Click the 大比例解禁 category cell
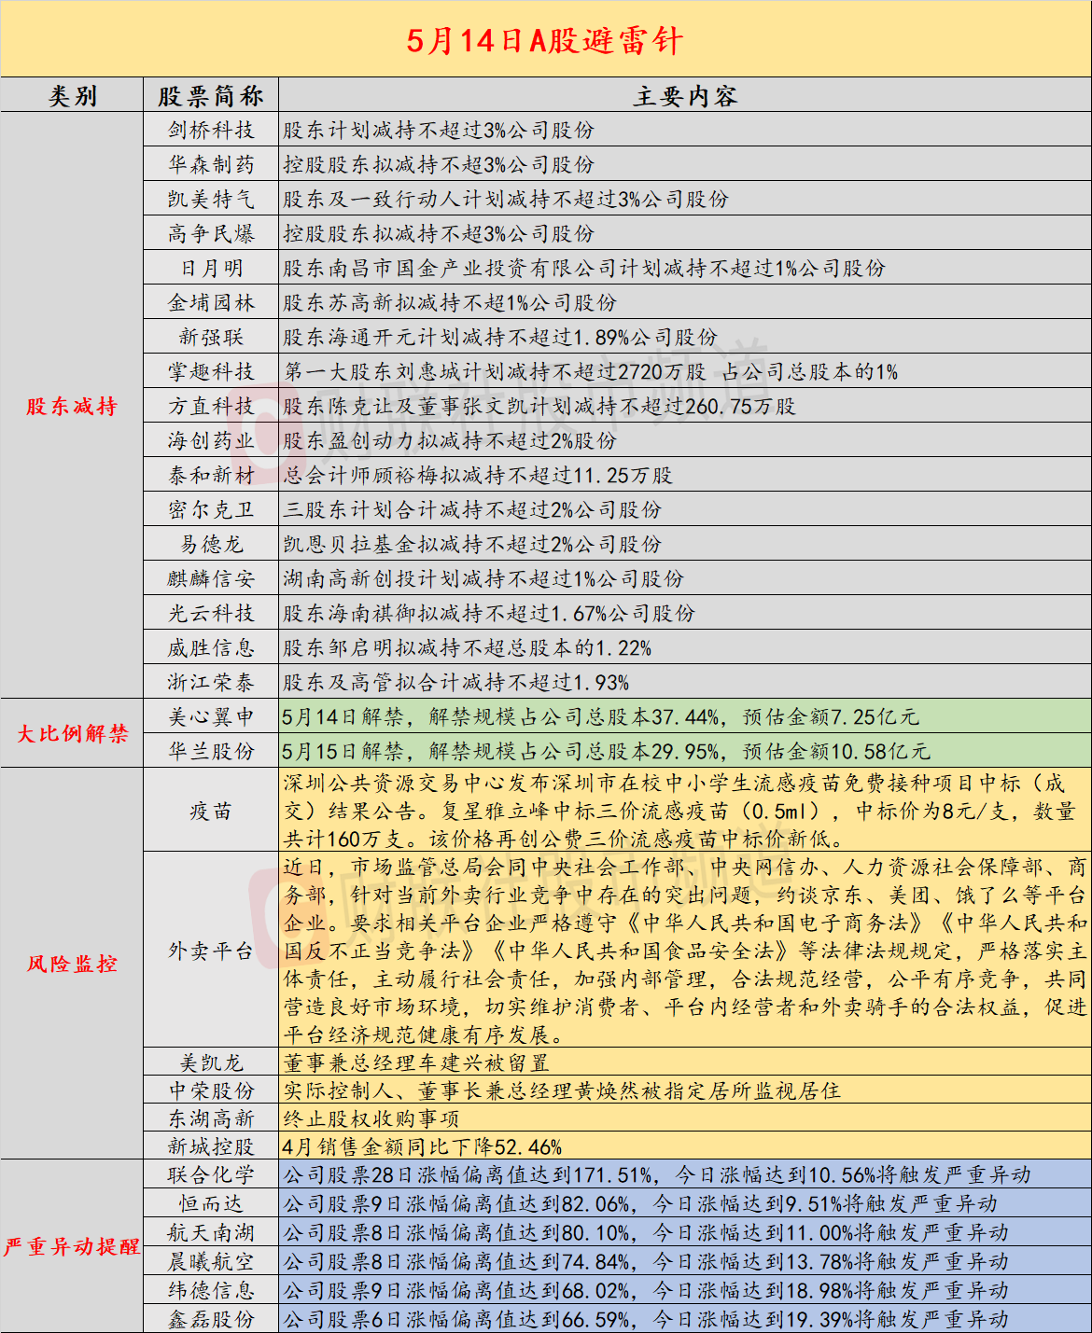This screenshot has height=1333, width=1092. point(72,733)
